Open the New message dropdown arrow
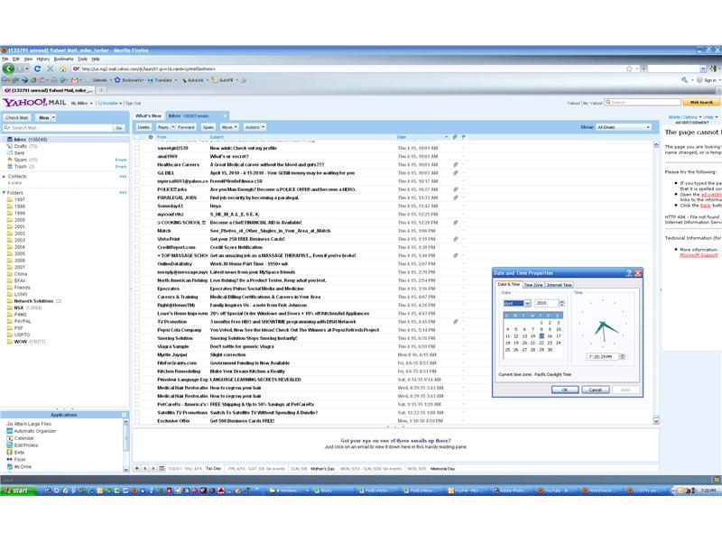This screenshot has height=541, width=722. pos(53,118)
